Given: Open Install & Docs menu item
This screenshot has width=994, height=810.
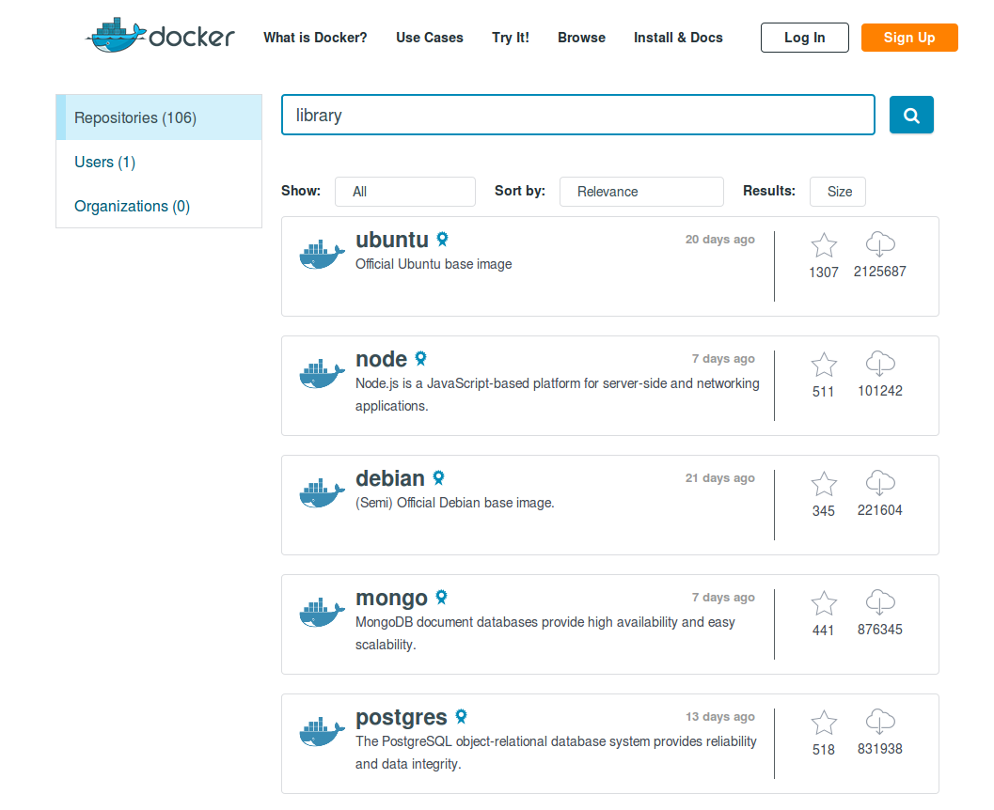Looking at the screenshot, I should pos(678,38).
